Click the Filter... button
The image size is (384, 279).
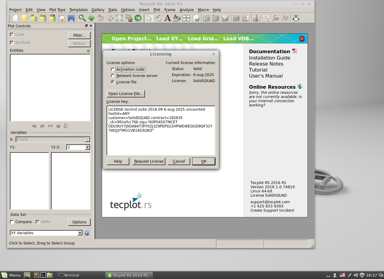tap(79, 35)
